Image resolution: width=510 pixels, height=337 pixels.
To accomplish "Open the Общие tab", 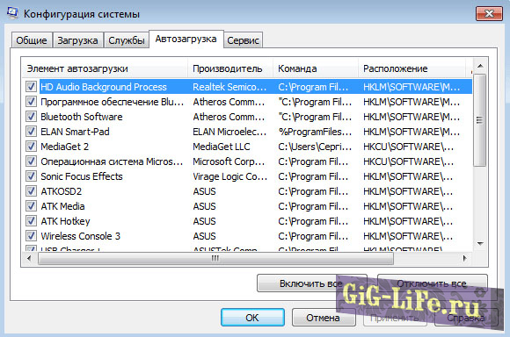I will [x=32, y=40].
